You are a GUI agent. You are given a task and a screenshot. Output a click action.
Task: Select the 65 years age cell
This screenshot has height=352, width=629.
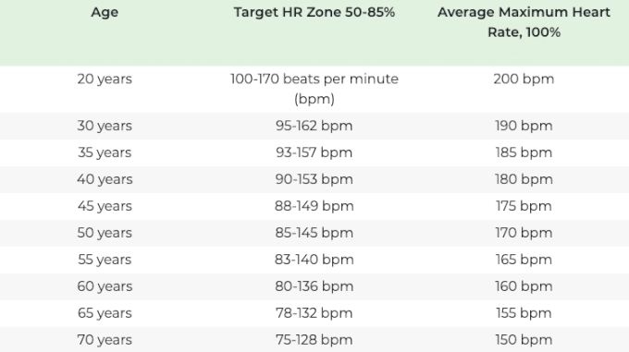(x=105, y=313)
